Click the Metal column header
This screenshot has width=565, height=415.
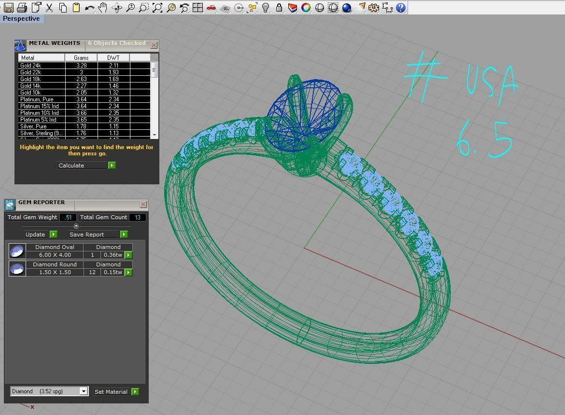(x=42, y=57)
